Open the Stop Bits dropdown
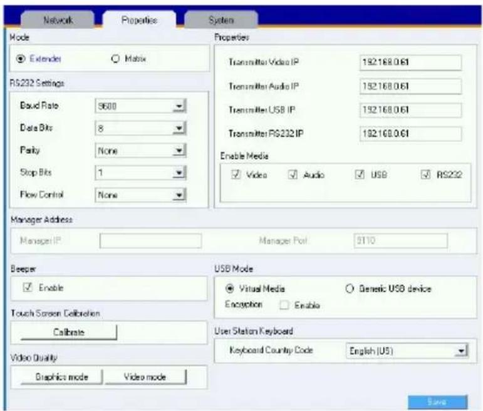The height and width of the screenshot is (411, 483). tap(141, 173)
